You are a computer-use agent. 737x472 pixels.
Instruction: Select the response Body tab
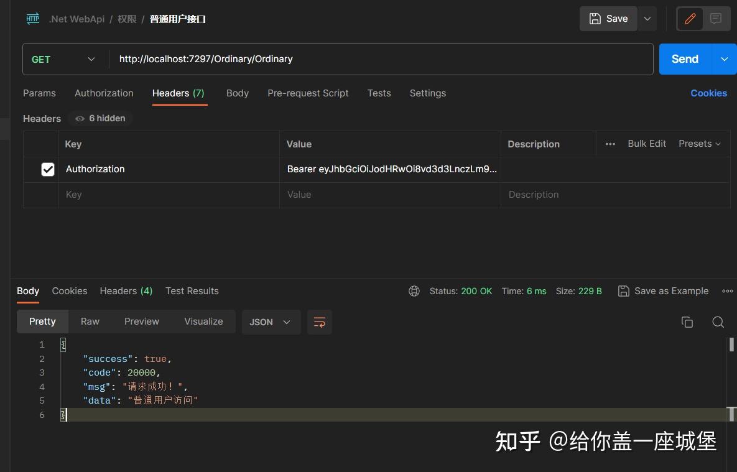(x=28, y=291)
